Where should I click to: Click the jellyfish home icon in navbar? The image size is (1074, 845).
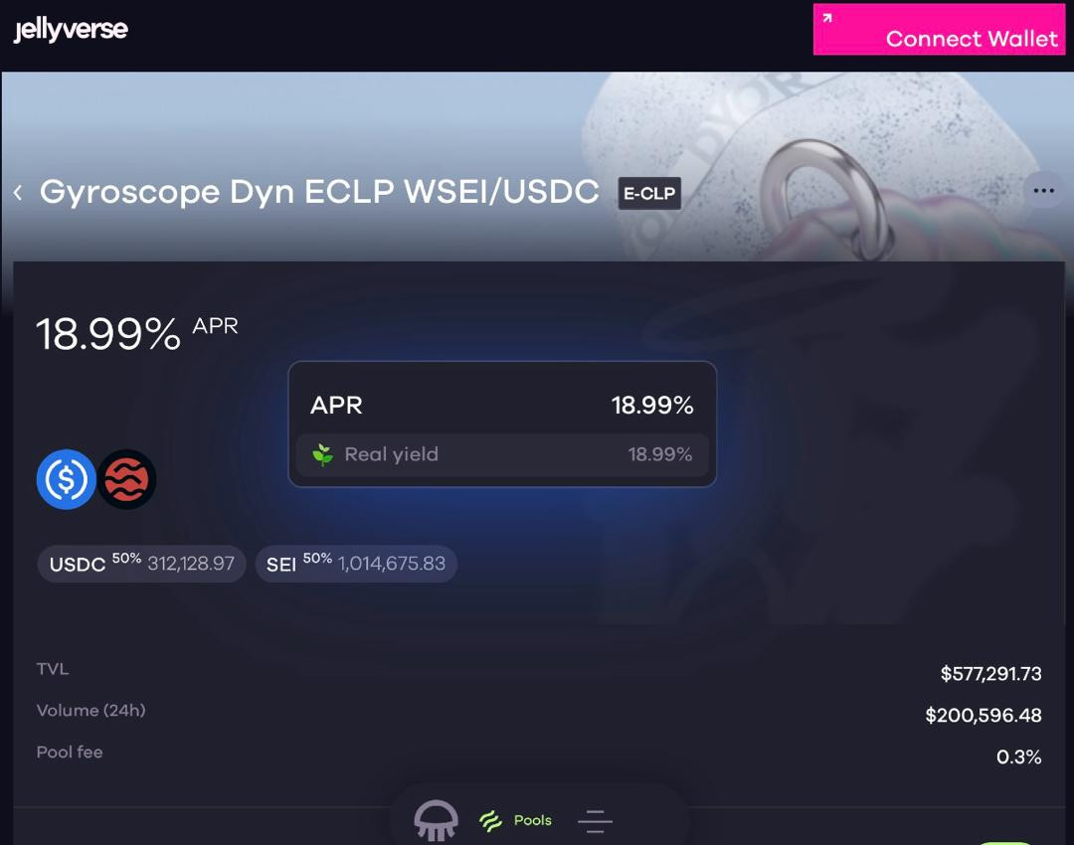tap(436, 820)
